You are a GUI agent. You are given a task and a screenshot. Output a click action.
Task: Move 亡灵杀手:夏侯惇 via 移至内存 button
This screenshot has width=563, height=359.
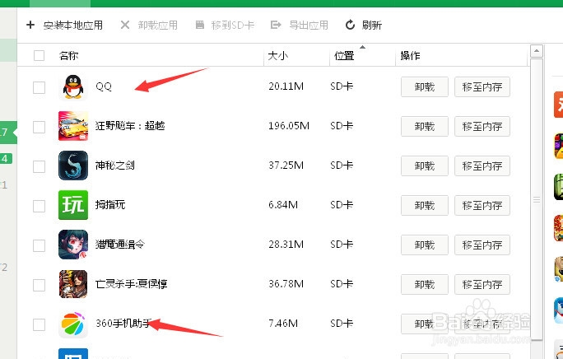(482, 284)
